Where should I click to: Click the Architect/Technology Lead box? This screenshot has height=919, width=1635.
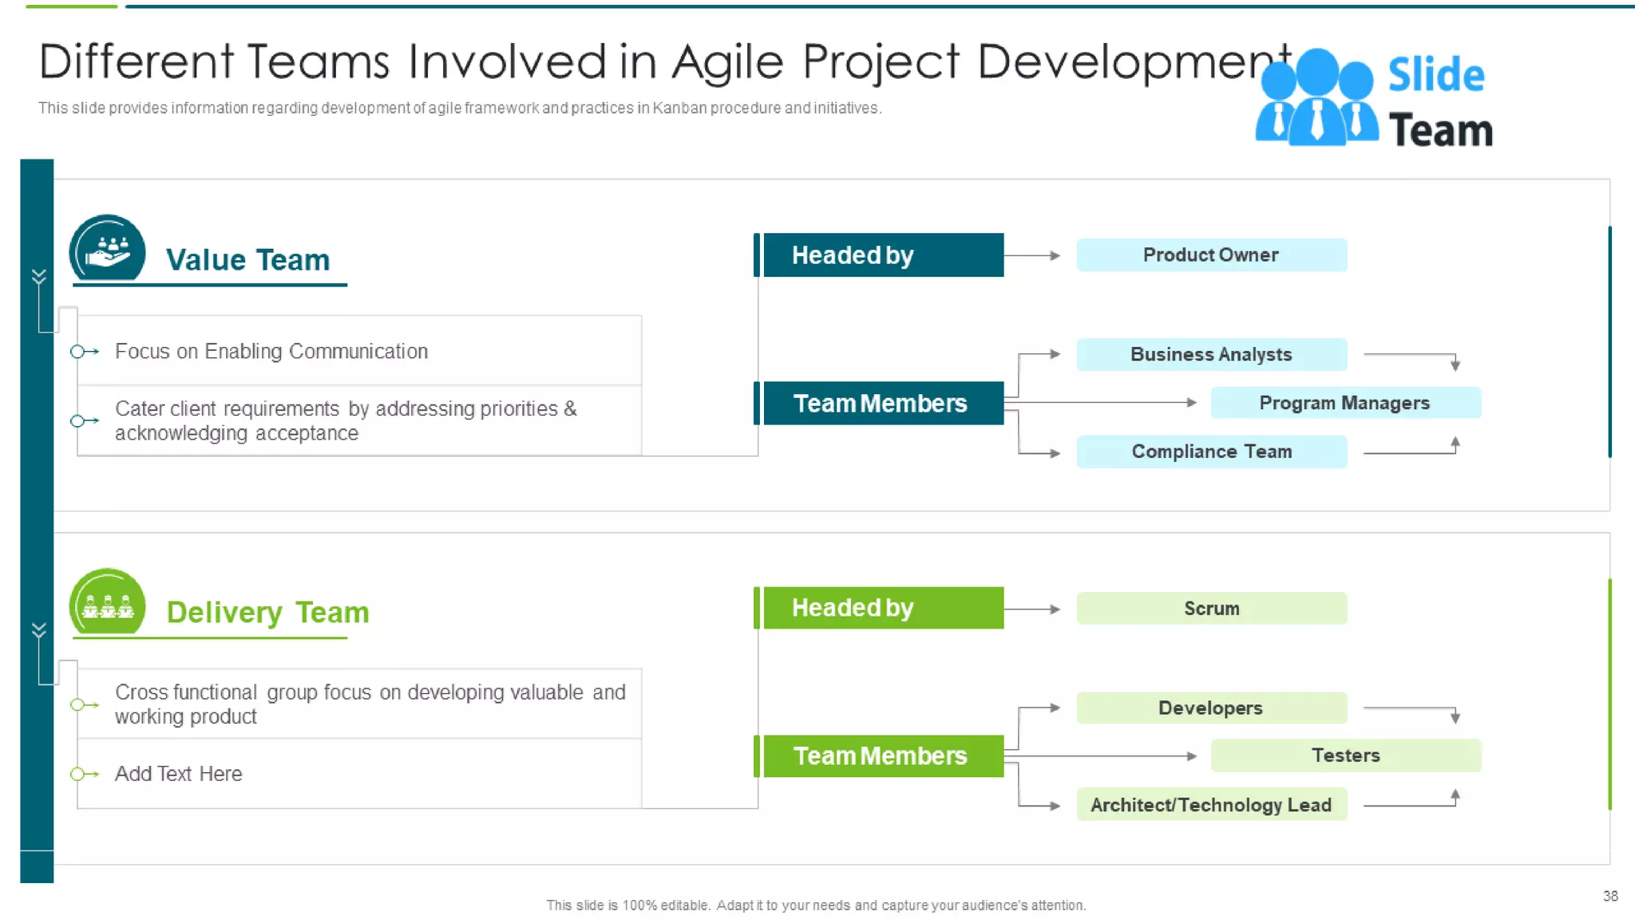[x=1211, y=805]
